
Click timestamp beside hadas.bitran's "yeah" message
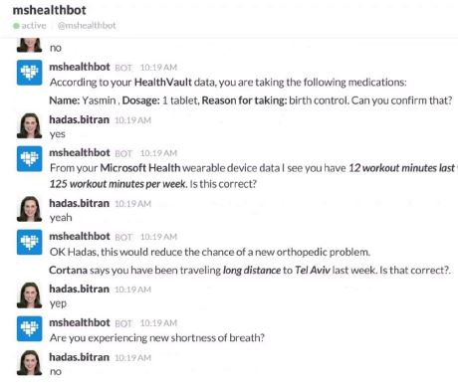pyautogui.click(x=132, y=204)
